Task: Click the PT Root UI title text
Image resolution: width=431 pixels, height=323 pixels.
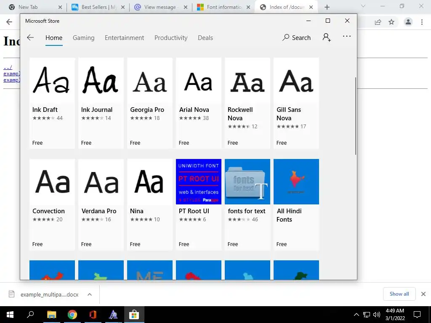Action: pos(194,211)
